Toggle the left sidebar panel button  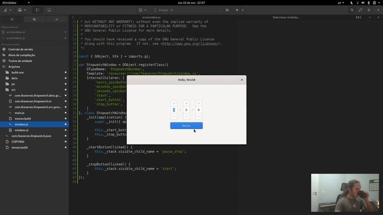pos(37,10)
